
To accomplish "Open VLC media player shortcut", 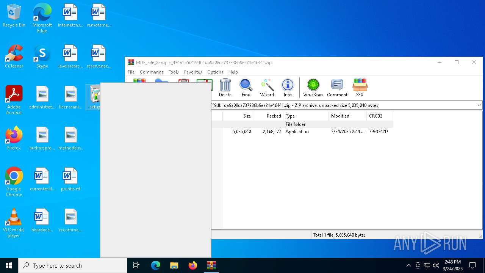I will [14, 223].
